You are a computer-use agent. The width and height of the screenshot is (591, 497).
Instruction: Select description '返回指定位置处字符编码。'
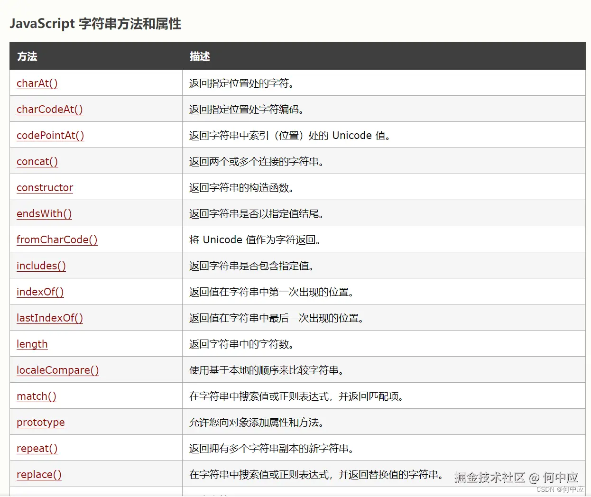(247, 110)
